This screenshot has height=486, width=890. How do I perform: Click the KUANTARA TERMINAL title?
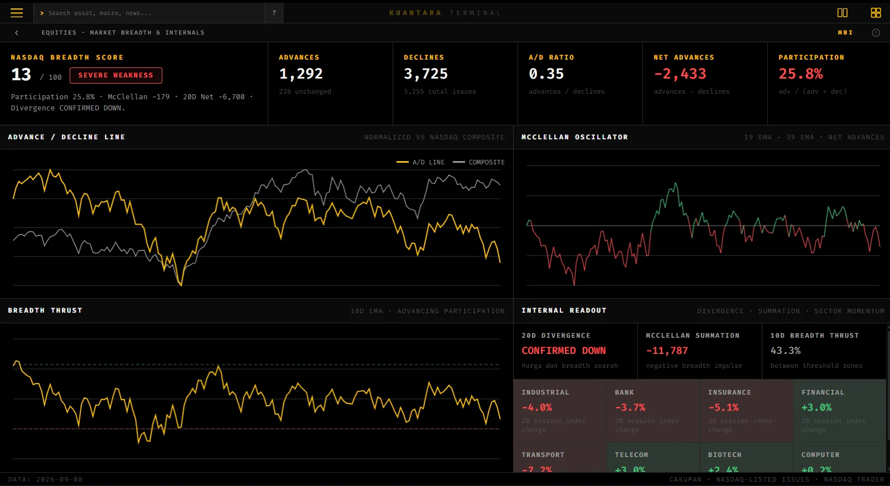(x=445, y=13)
